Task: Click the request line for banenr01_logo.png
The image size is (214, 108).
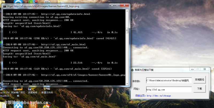Action: pos(64,75)
